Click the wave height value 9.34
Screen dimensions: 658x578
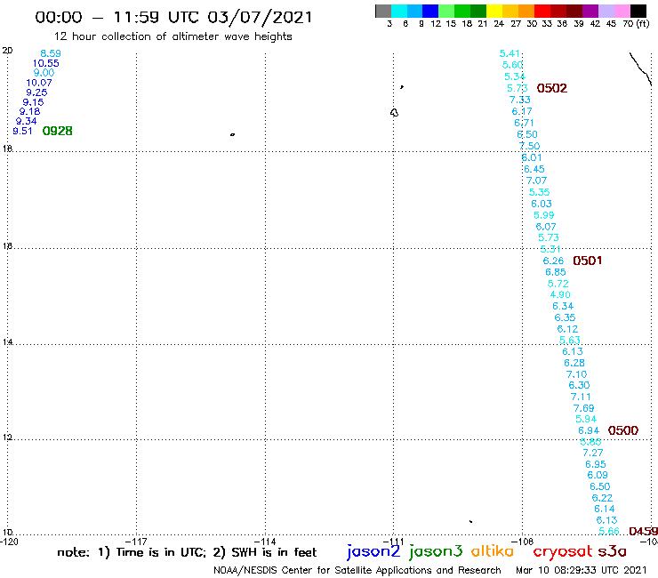[27, 121]
